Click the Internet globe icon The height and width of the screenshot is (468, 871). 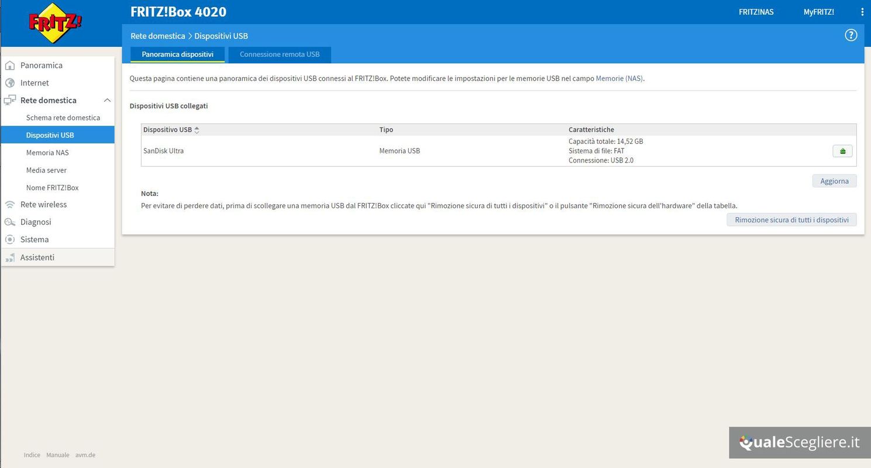click(x=10, y=83)
